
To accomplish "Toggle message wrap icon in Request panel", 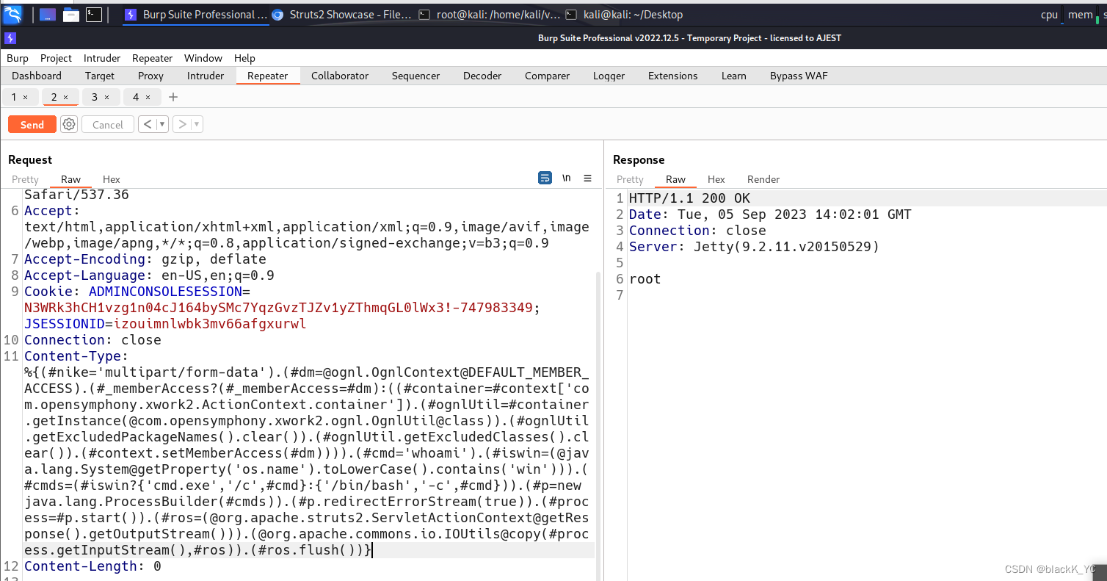I will 545,178.
